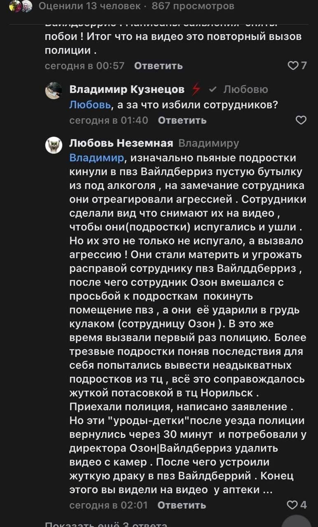Tap the сегодня в 02:01 timestamp

tap(108, 505)
